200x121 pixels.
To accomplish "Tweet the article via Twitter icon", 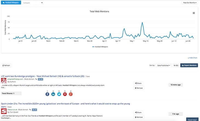I will (59, 94).
